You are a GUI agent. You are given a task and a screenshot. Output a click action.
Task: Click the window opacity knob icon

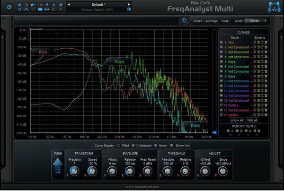point(129,9)
